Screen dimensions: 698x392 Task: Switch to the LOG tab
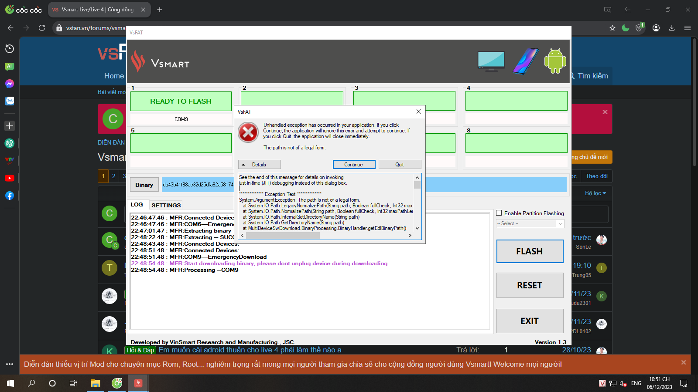pyautogui.click(x=137, y=205)
